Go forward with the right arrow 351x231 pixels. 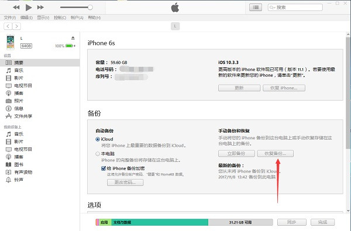click(x=16, y=26)
